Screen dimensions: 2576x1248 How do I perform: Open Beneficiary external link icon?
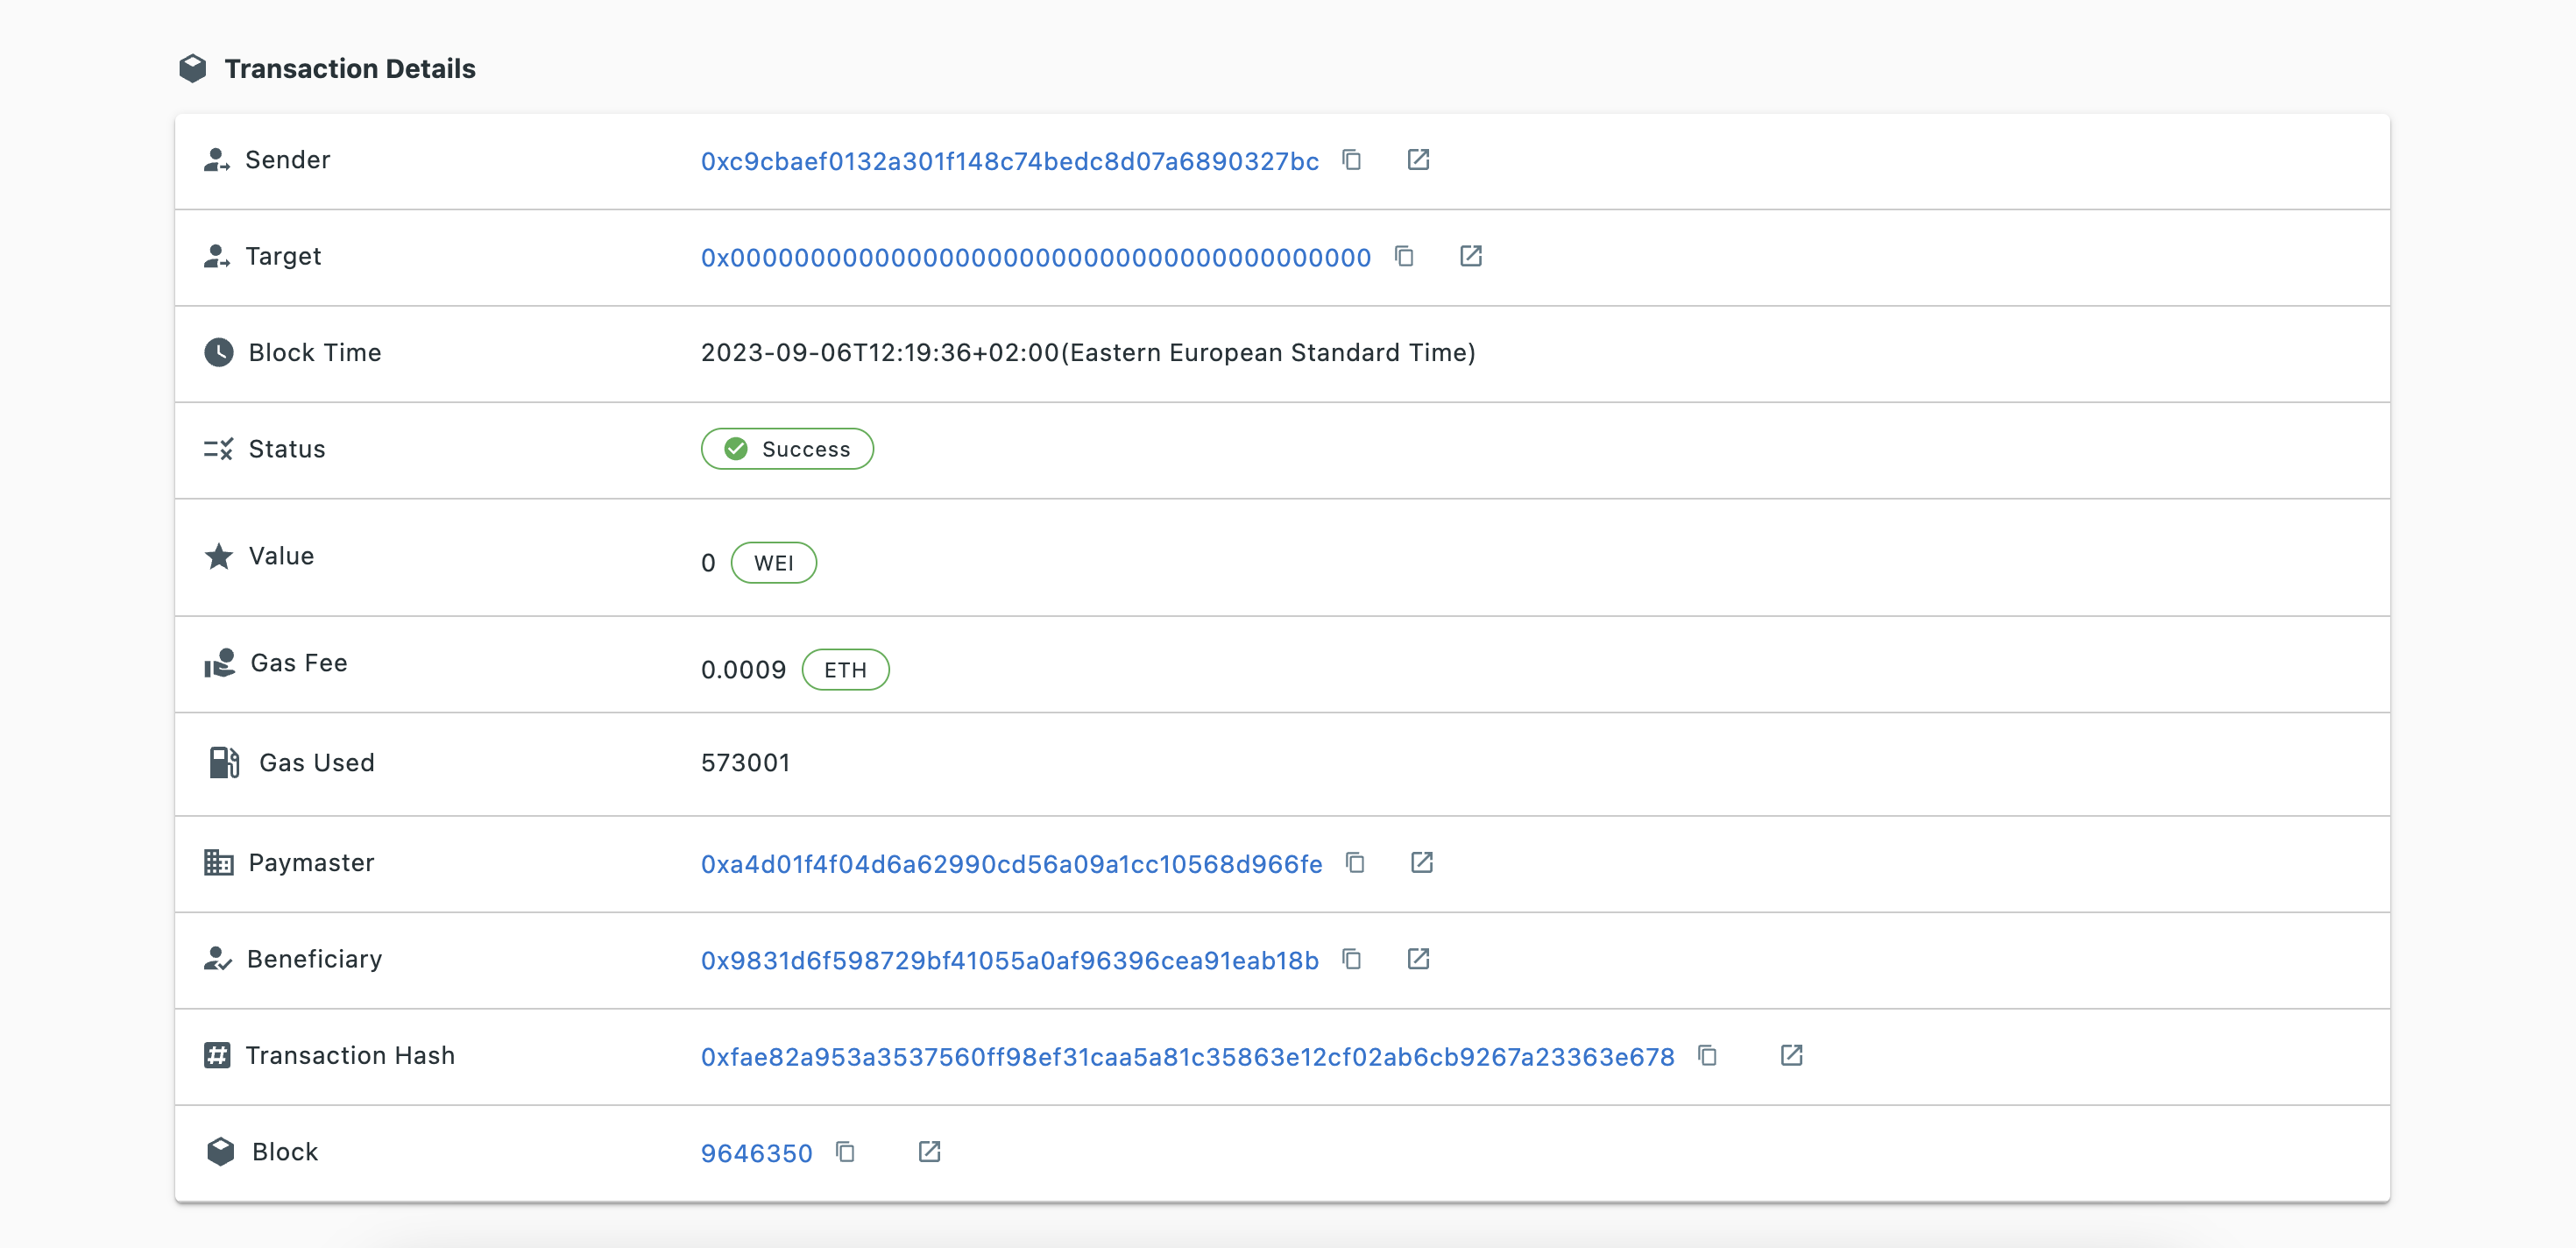[x=1418, y=959]
